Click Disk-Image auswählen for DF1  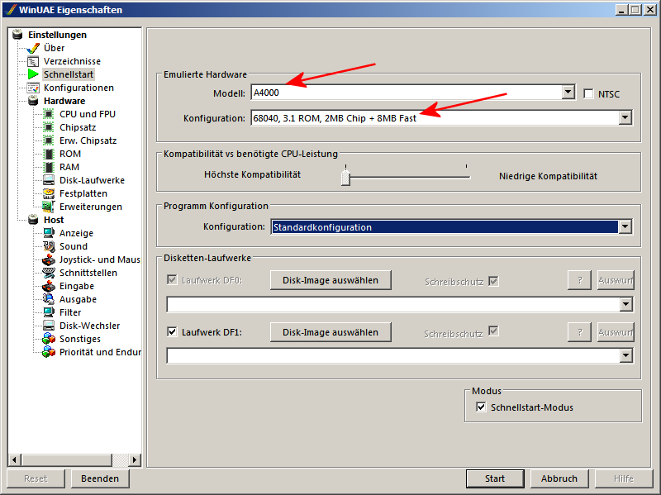pyautogui.click(x=330, y=332)
